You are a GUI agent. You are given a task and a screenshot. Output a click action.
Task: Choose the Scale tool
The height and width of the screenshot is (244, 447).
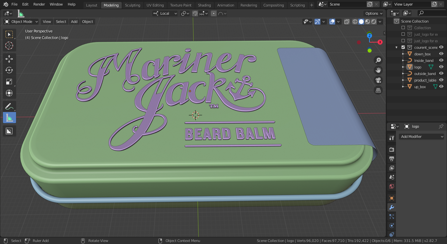tap(9, 82)
